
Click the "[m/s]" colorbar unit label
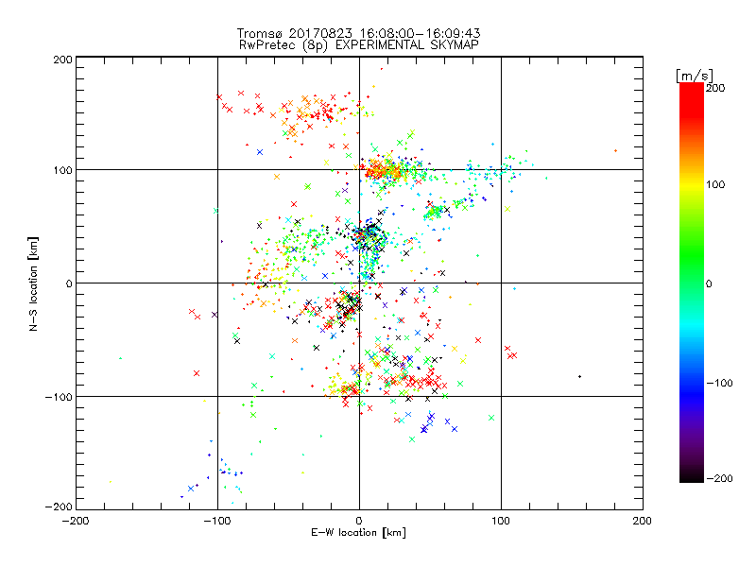pos(695,76)
